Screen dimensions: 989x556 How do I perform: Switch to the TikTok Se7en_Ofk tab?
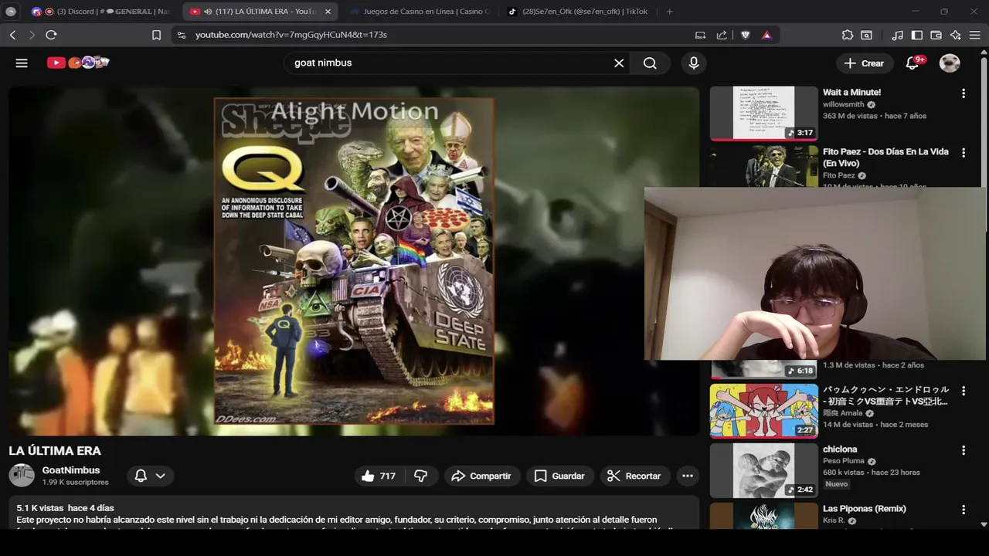[577, 12]
